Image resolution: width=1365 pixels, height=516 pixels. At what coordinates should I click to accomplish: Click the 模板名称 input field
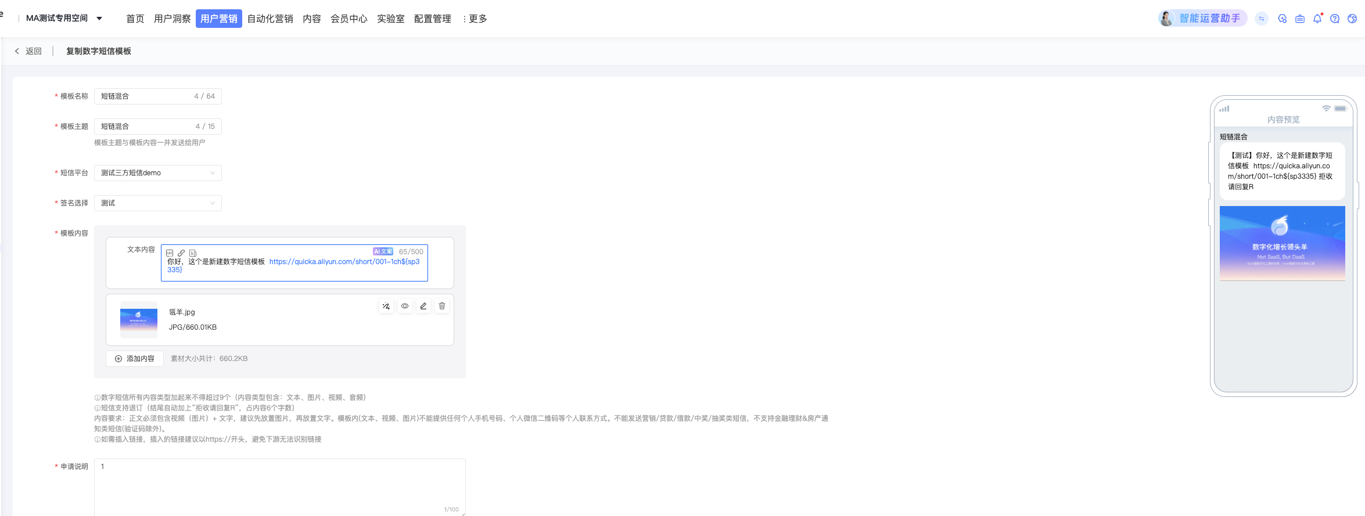[x=158, y=96]
